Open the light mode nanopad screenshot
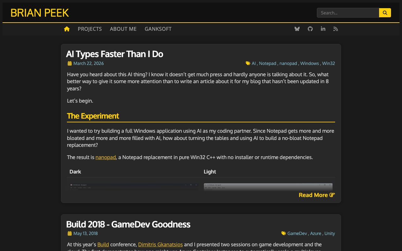Viewport: 402px width, 251px height. coord(268,187)
